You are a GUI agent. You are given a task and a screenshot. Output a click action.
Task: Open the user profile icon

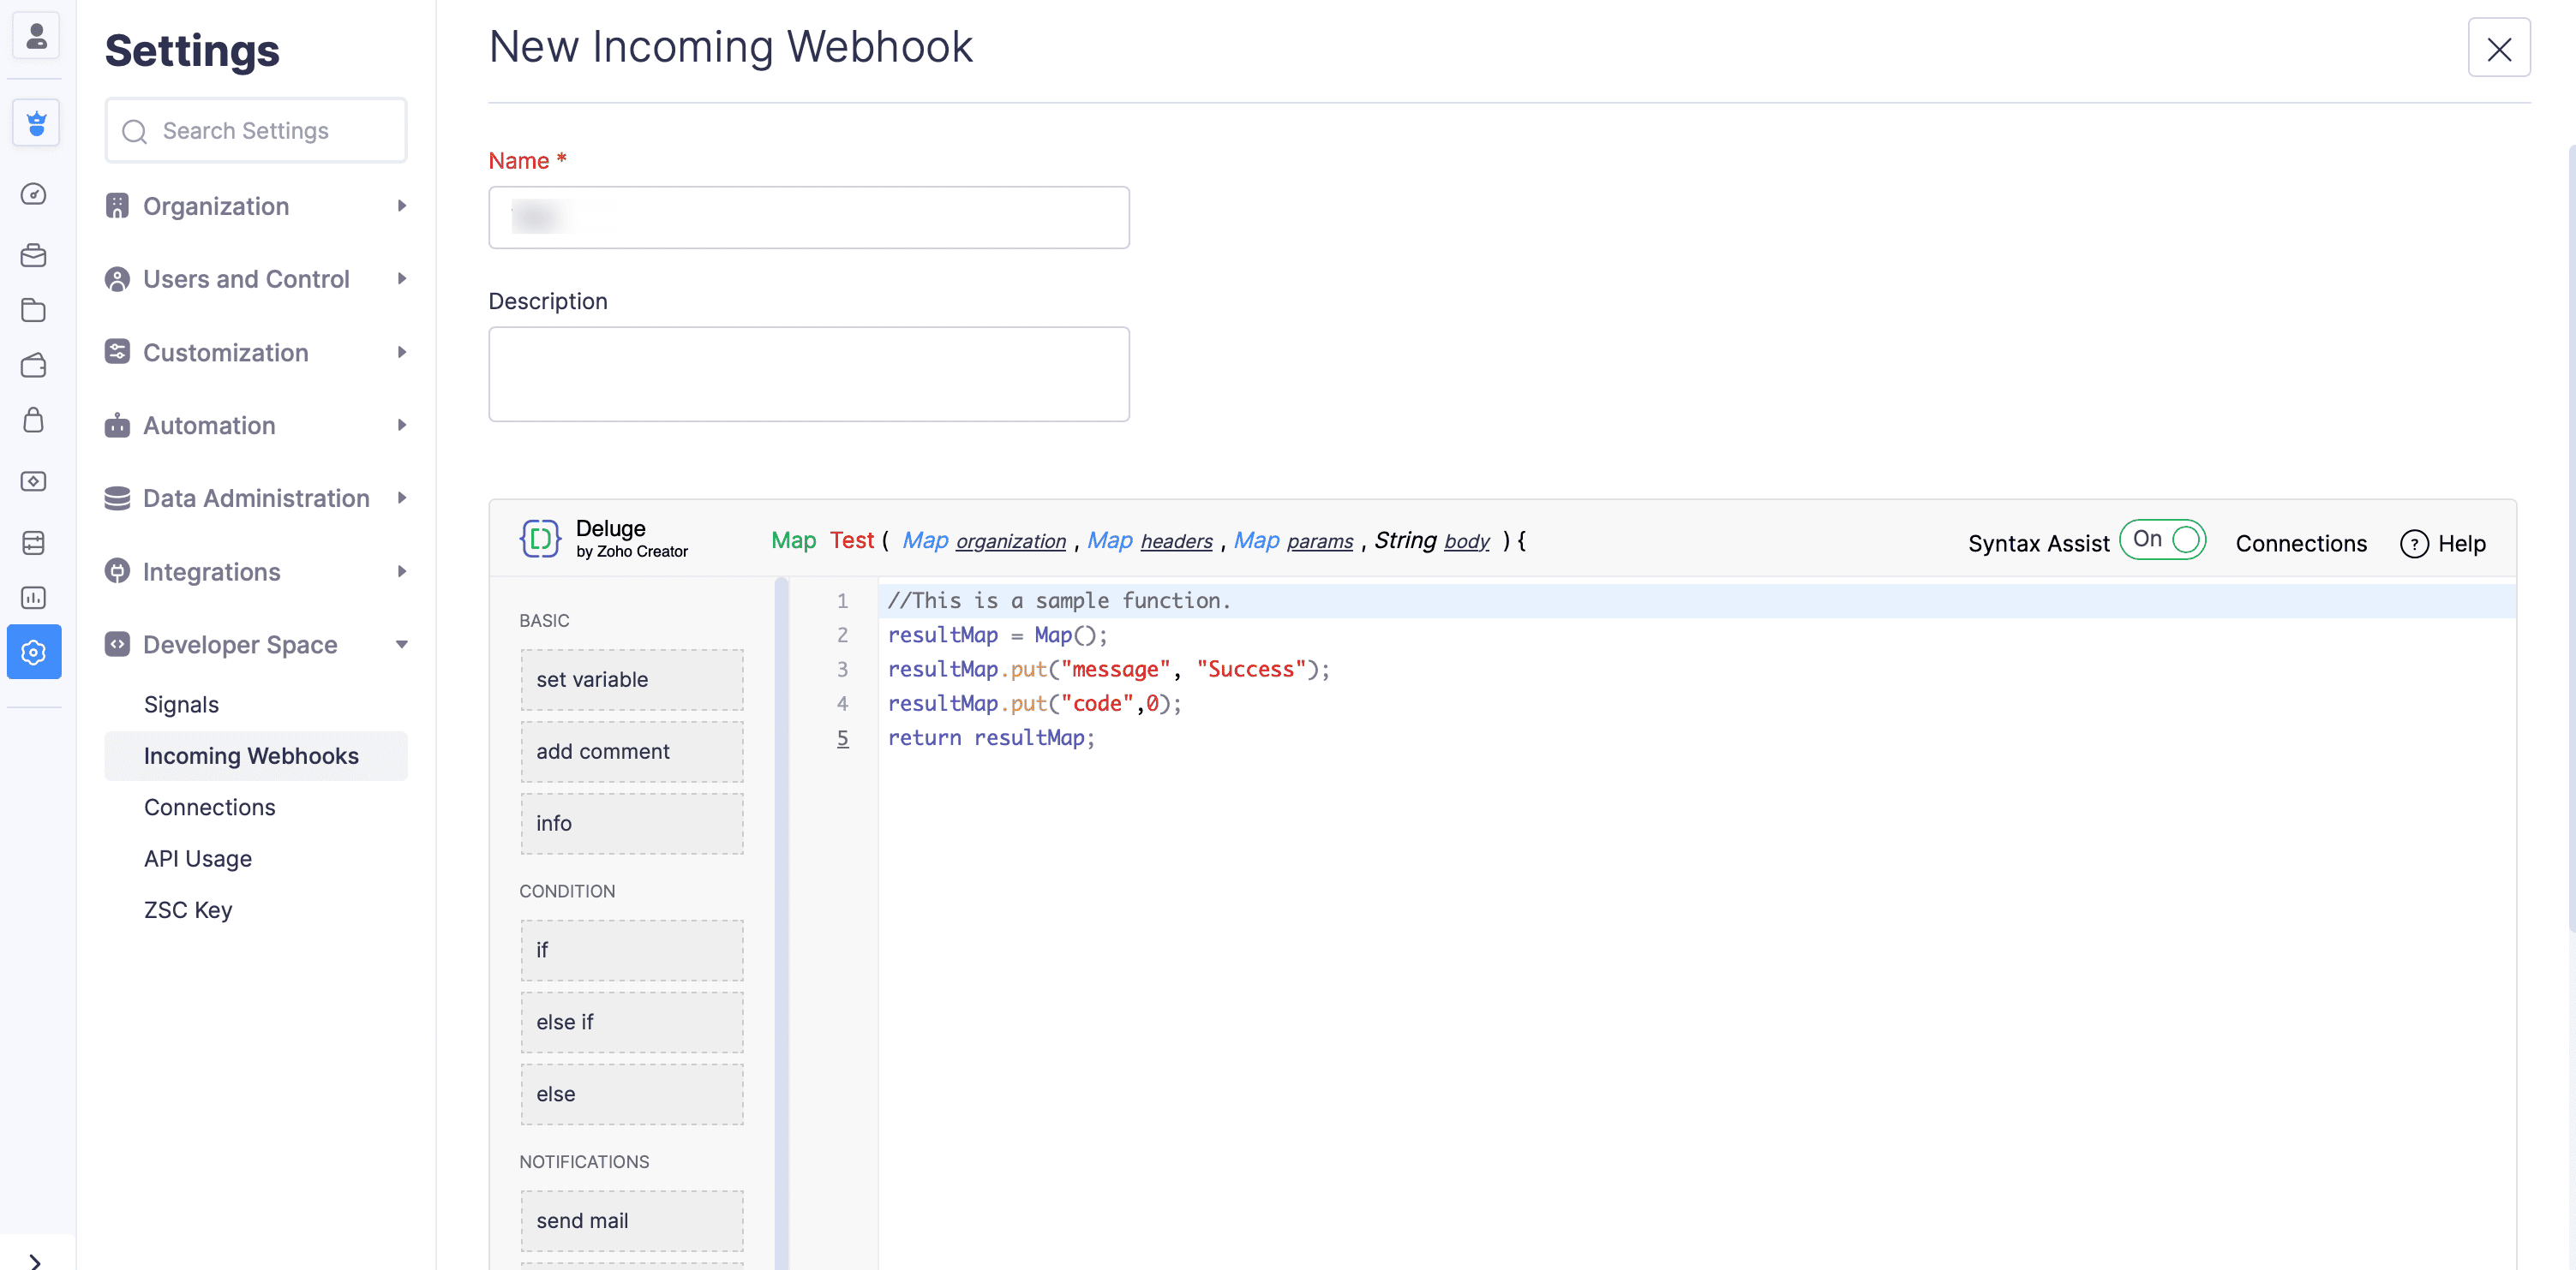click(35, 35)
